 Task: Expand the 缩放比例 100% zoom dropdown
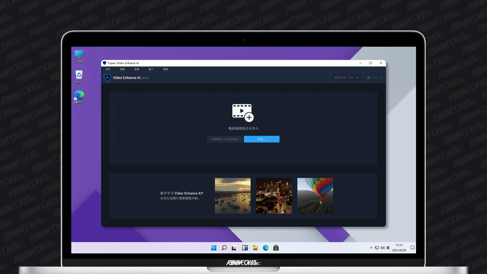click(x=346, y=78)
